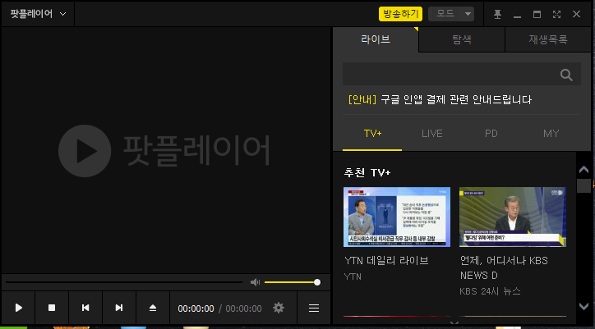595x329 pixels.
Task: Pin the window always on top
Action: [497, 15]
